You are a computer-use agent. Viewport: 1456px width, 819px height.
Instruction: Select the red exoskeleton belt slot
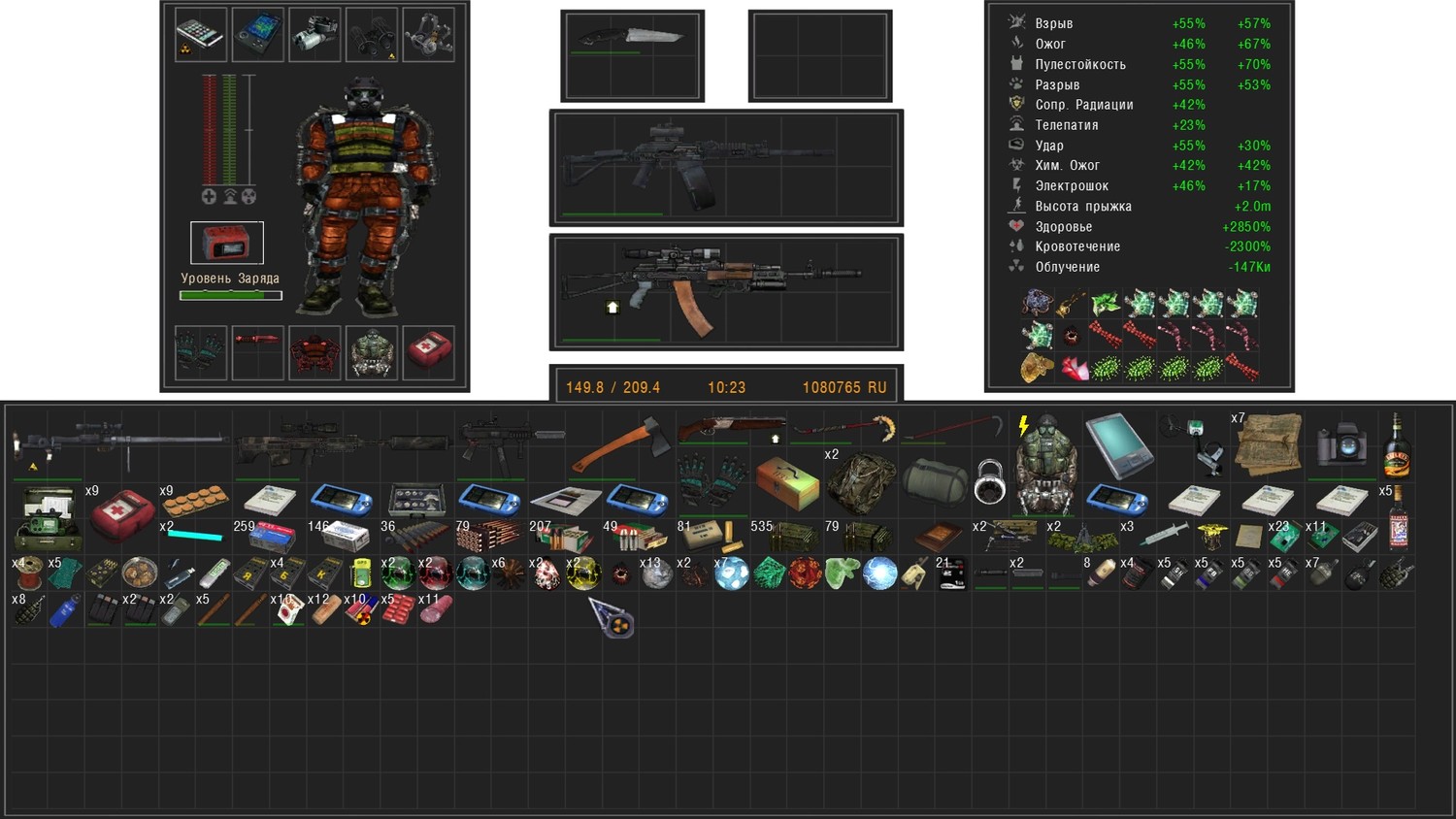tap(314, 352)
